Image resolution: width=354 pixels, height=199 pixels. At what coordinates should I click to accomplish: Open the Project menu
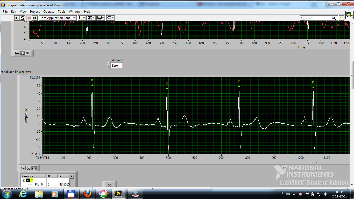pyautogui.click(x=35, y=12)
